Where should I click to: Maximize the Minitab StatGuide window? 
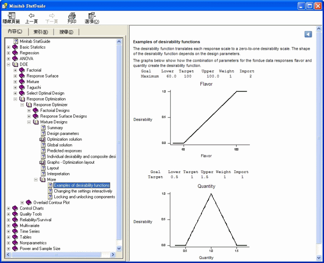[x=310, y=6]
